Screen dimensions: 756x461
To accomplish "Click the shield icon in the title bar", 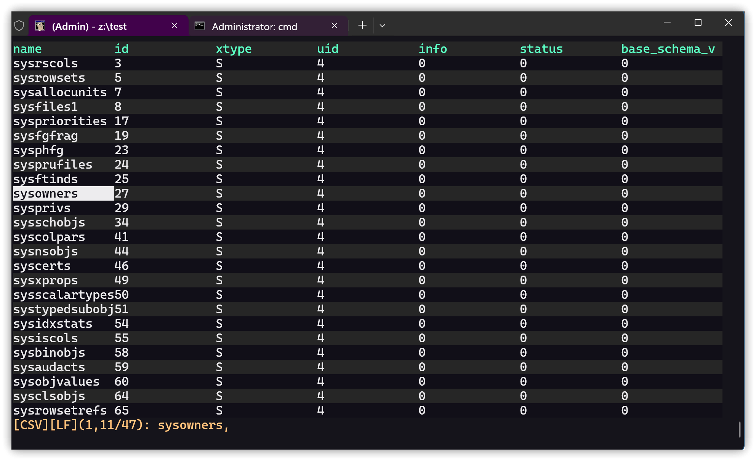I will click(x=19, y=26).
